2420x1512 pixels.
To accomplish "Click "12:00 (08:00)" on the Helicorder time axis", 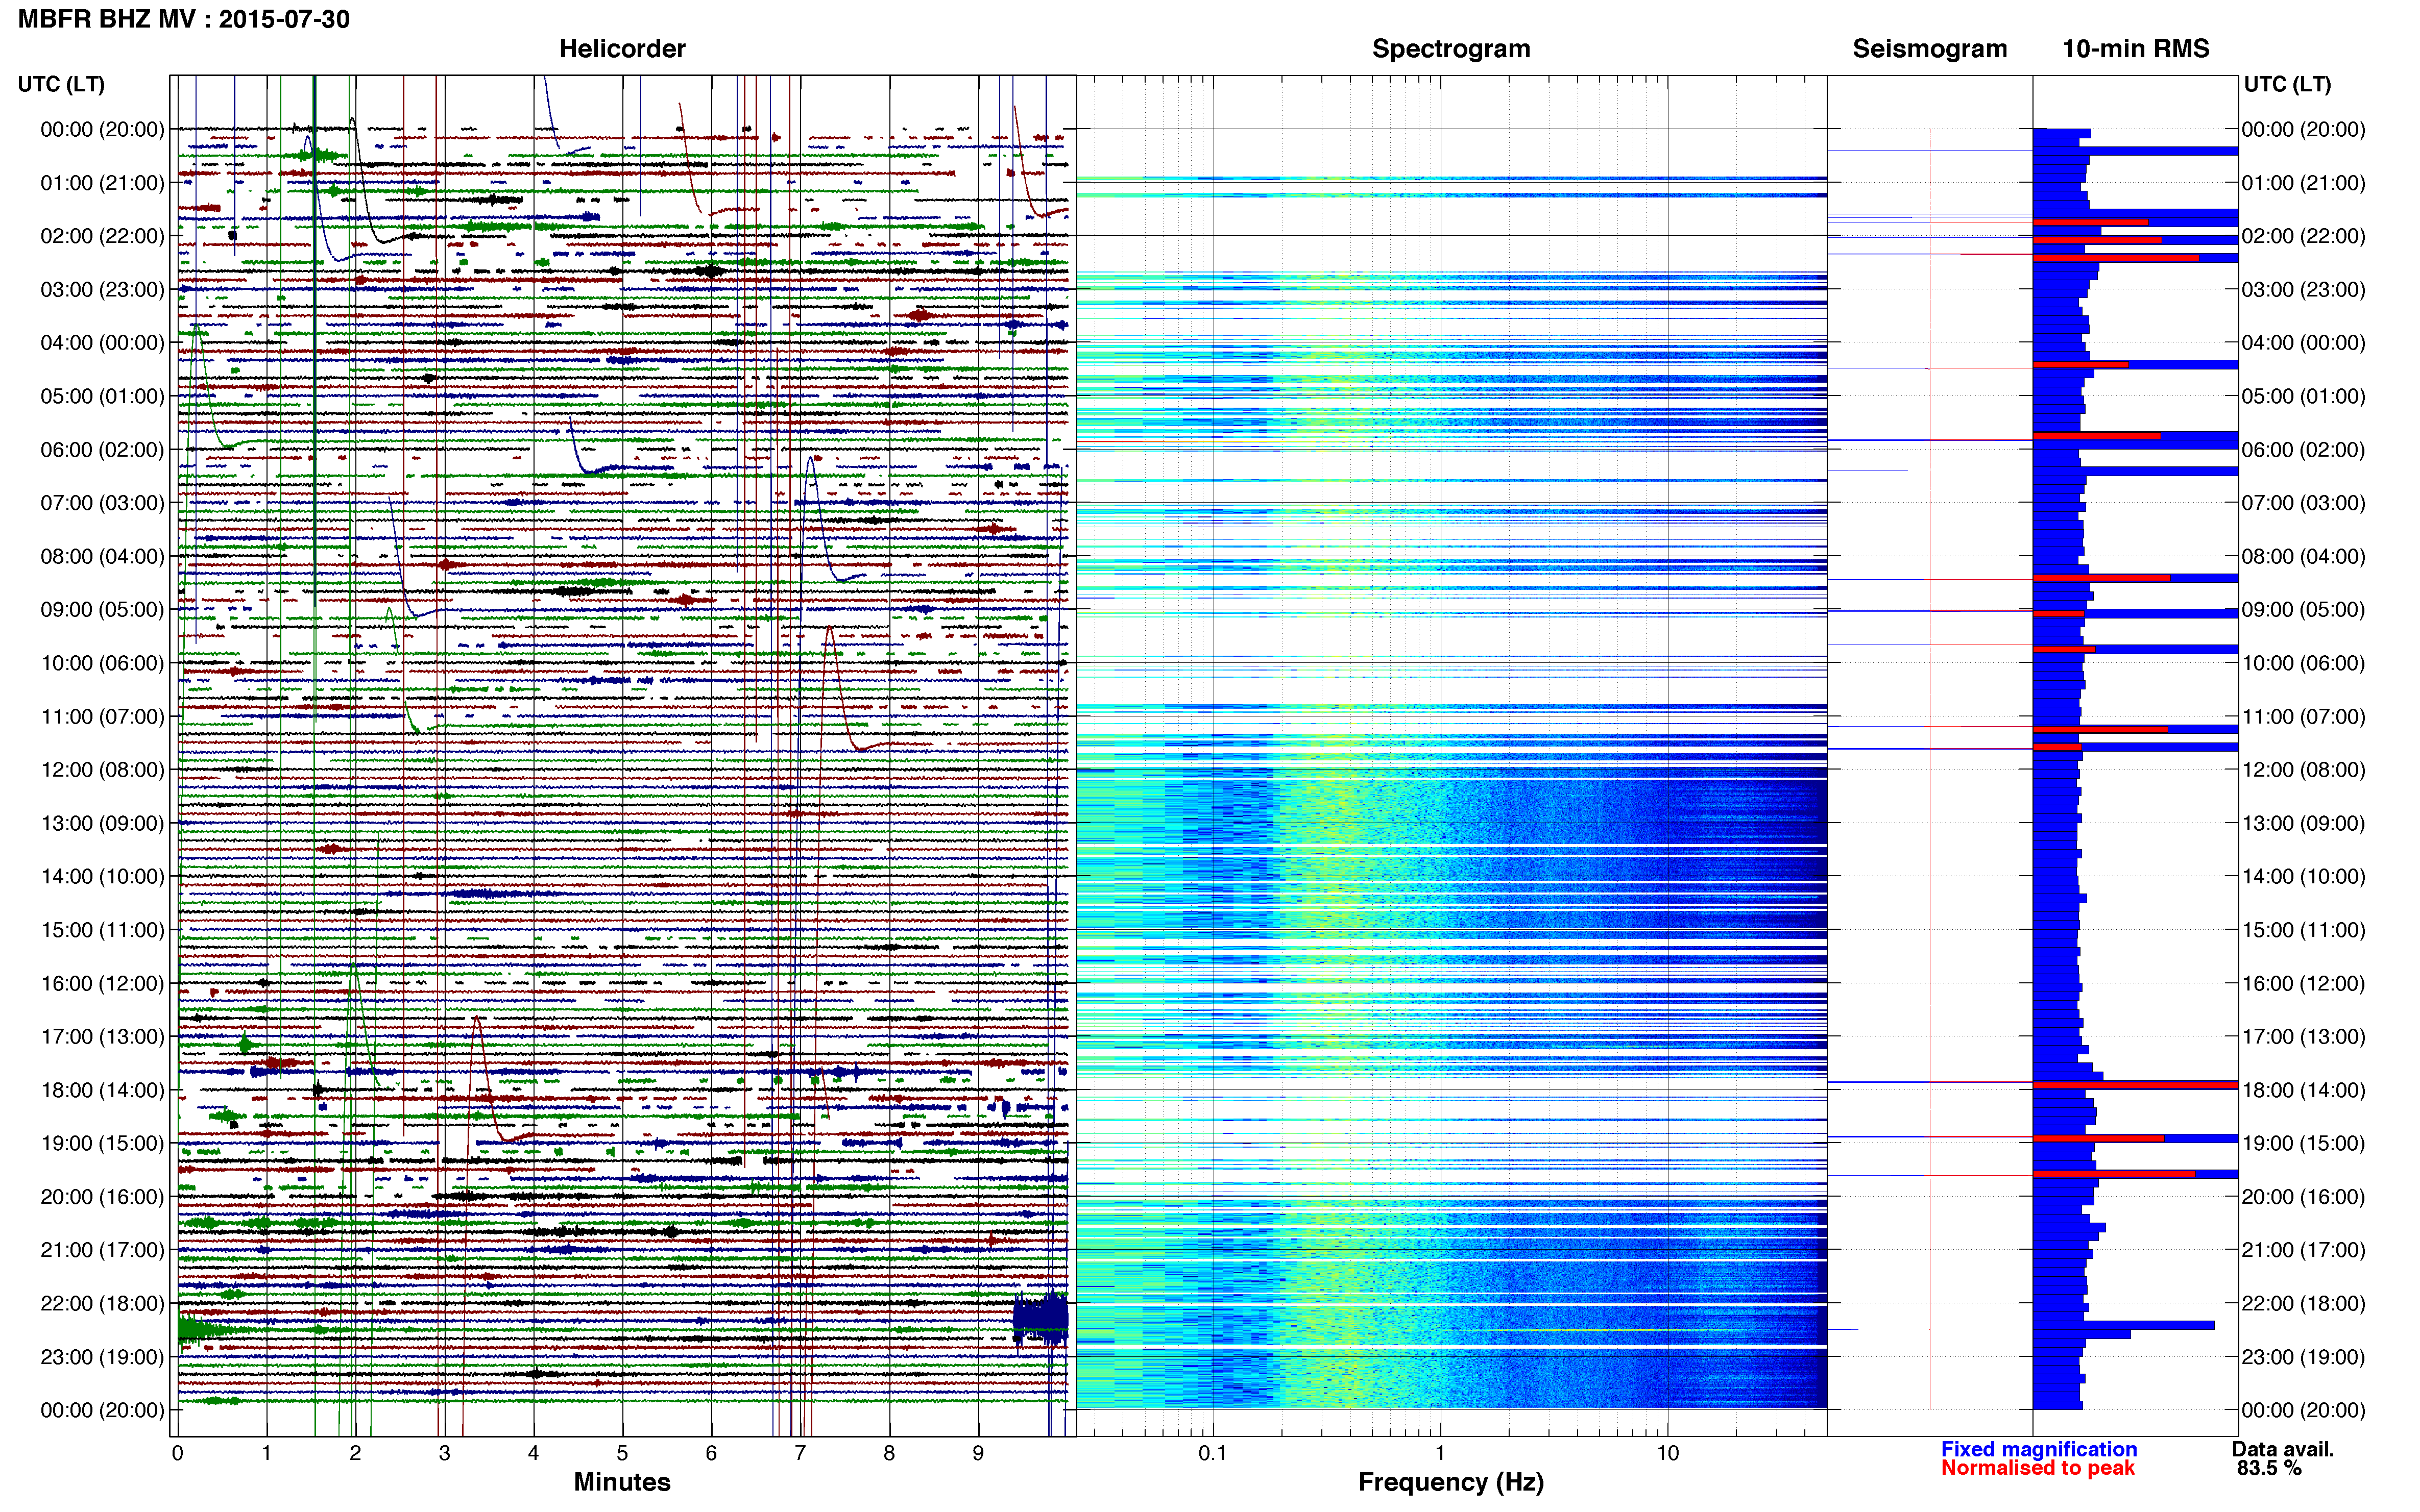I will tap(102, 770).
